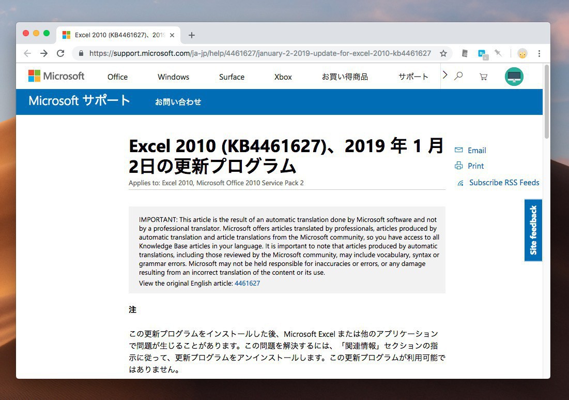Reload the page with the refresh icon
569x400 pixels.
[60, 53]
